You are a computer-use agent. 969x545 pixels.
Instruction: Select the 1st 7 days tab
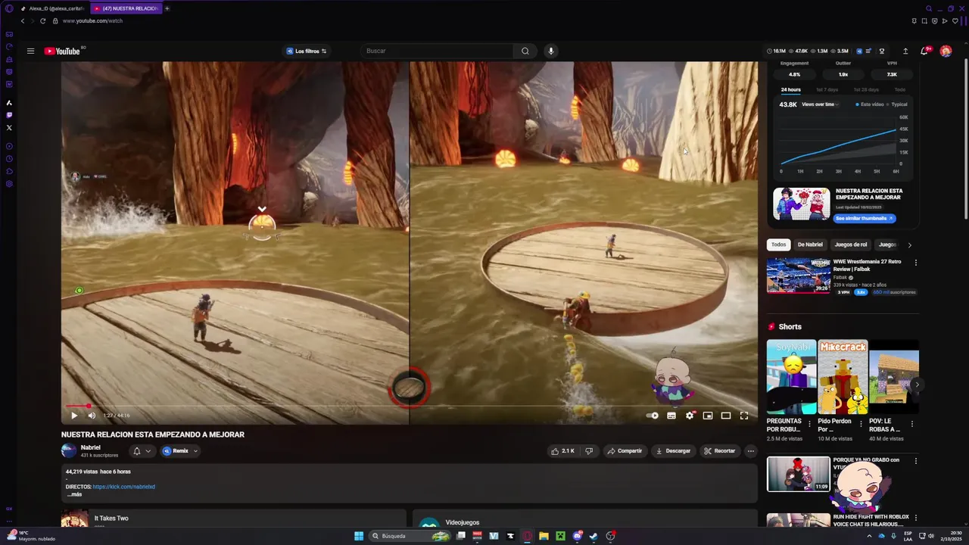click(x=827, y=89)
